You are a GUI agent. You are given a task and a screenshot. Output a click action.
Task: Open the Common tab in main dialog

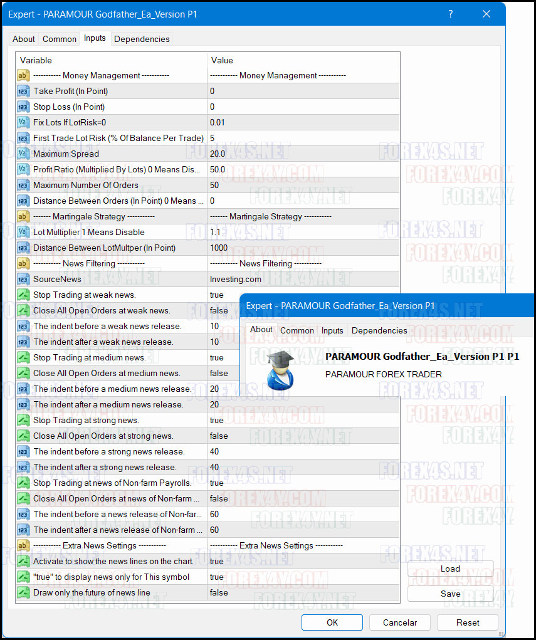60,39
